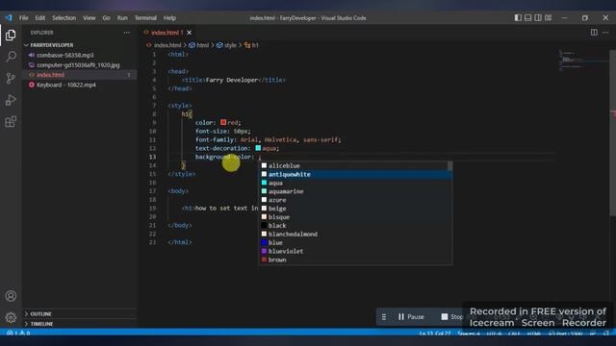Open the Extensions view
616x346 pixels.
[x=11, y=122]
